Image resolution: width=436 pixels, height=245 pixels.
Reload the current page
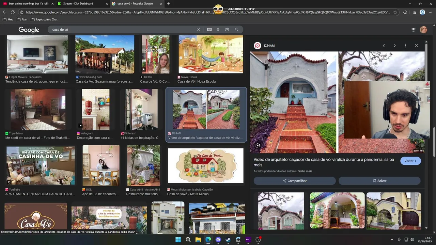(13, 12)
